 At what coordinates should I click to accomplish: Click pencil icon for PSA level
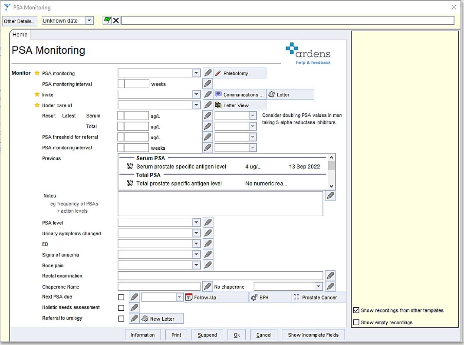[208, 222]
